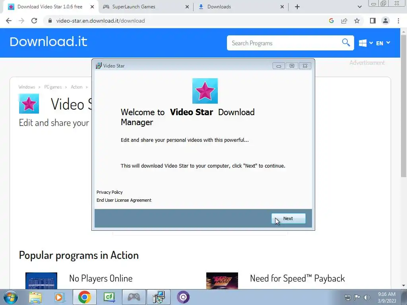The width and height of the screenshot is (407, 305).
Task: Open Need for Speed Payback title
Action: [297, 278]
